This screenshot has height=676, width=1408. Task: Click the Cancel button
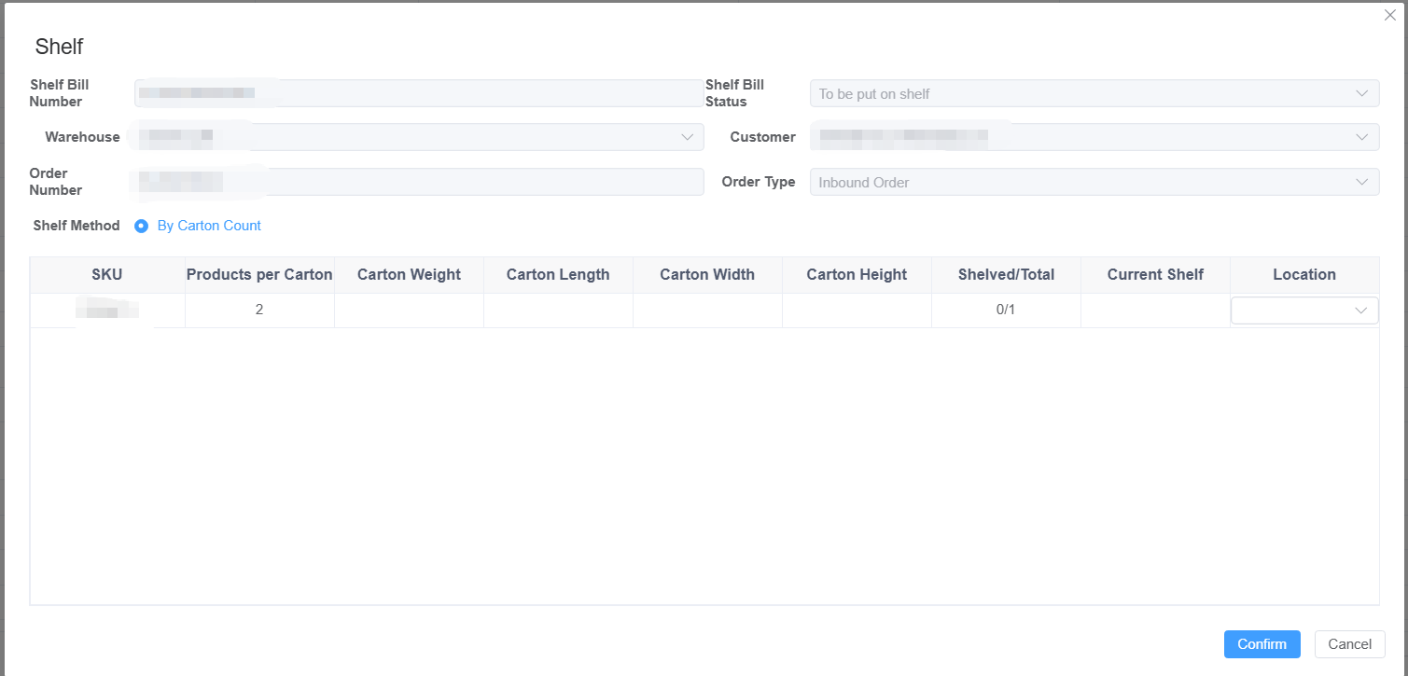pos(1349,644)
